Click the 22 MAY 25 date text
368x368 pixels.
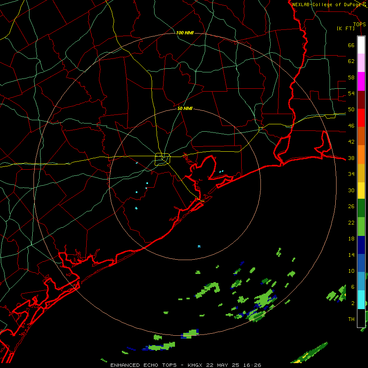(x=223, y=365)
